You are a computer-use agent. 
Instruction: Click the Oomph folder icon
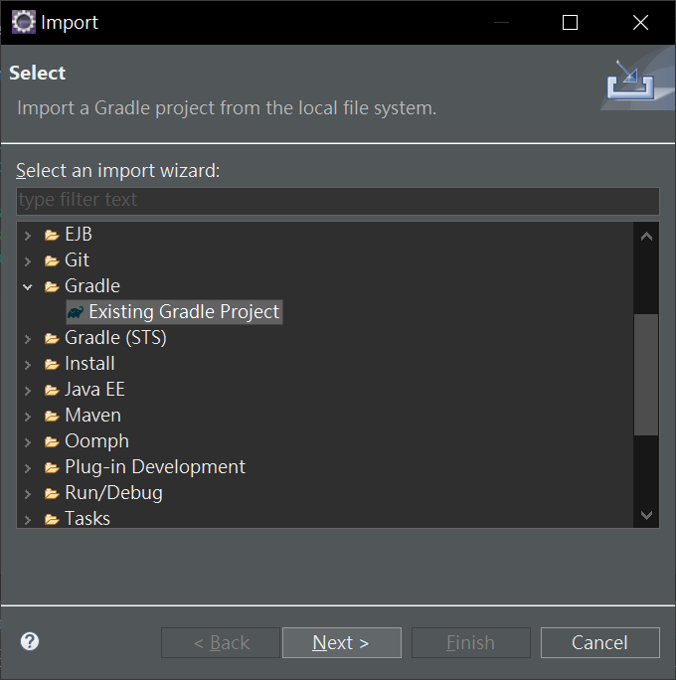[x=52, y=441]
